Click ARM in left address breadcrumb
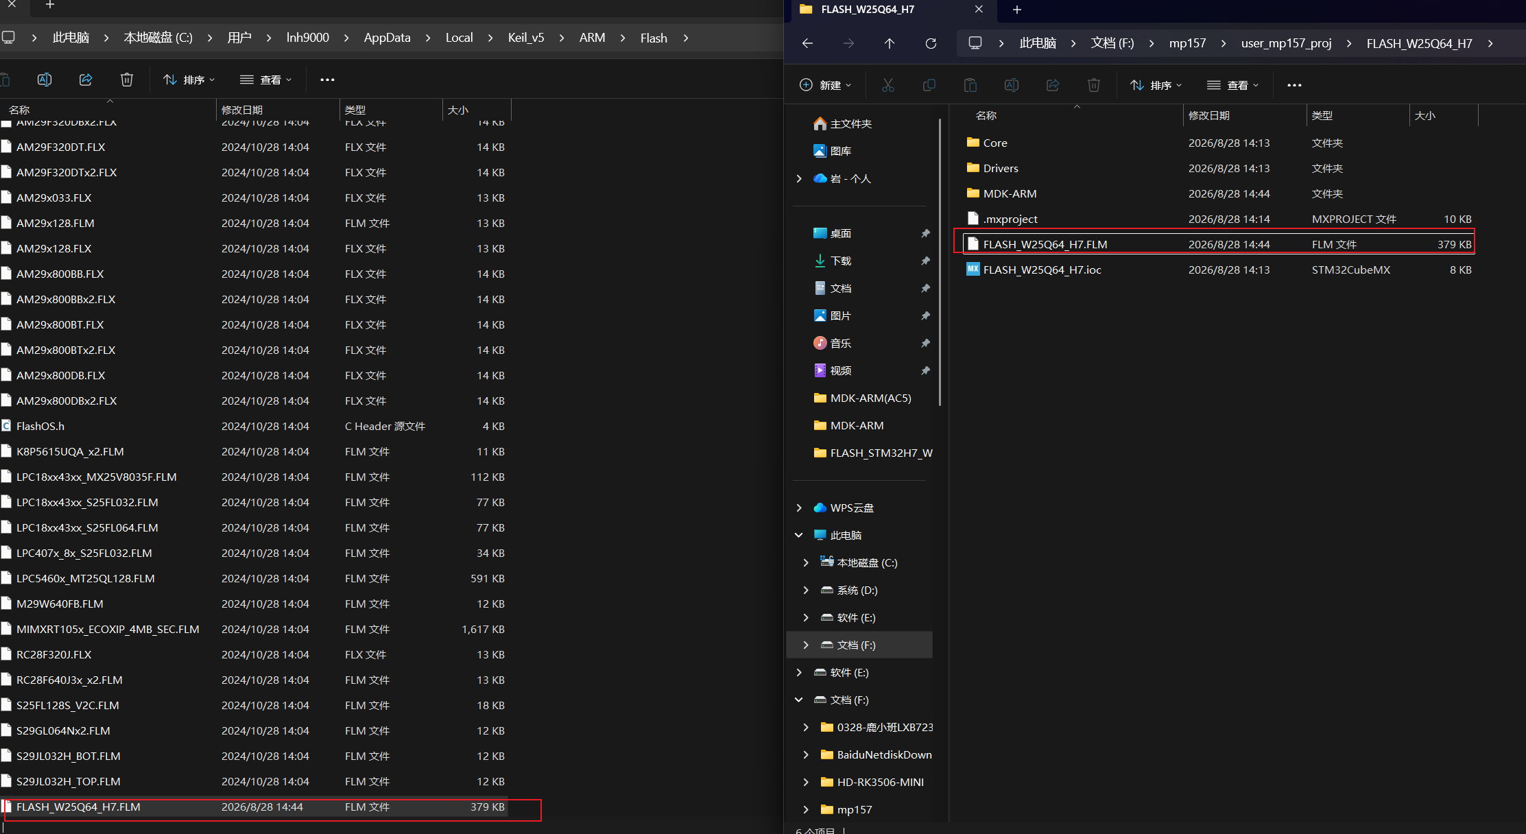 (x=592, y=38)
